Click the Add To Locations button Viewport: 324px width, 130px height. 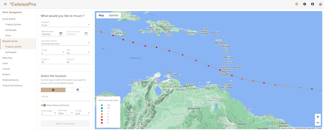point(65,124)
